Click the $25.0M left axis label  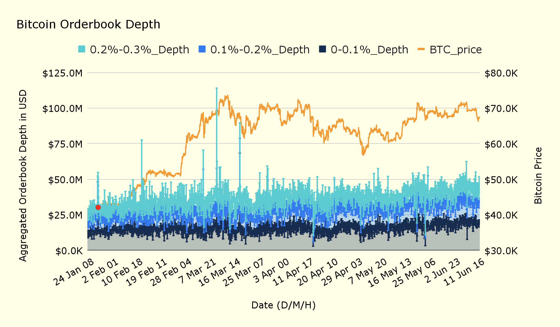point(65,215)
